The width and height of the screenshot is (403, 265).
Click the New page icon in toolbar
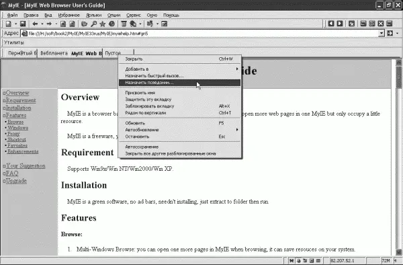pos(9,24)
